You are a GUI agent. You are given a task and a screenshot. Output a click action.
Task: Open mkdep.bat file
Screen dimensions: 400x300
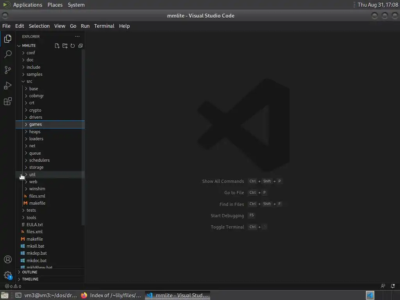tap(50, 253)
